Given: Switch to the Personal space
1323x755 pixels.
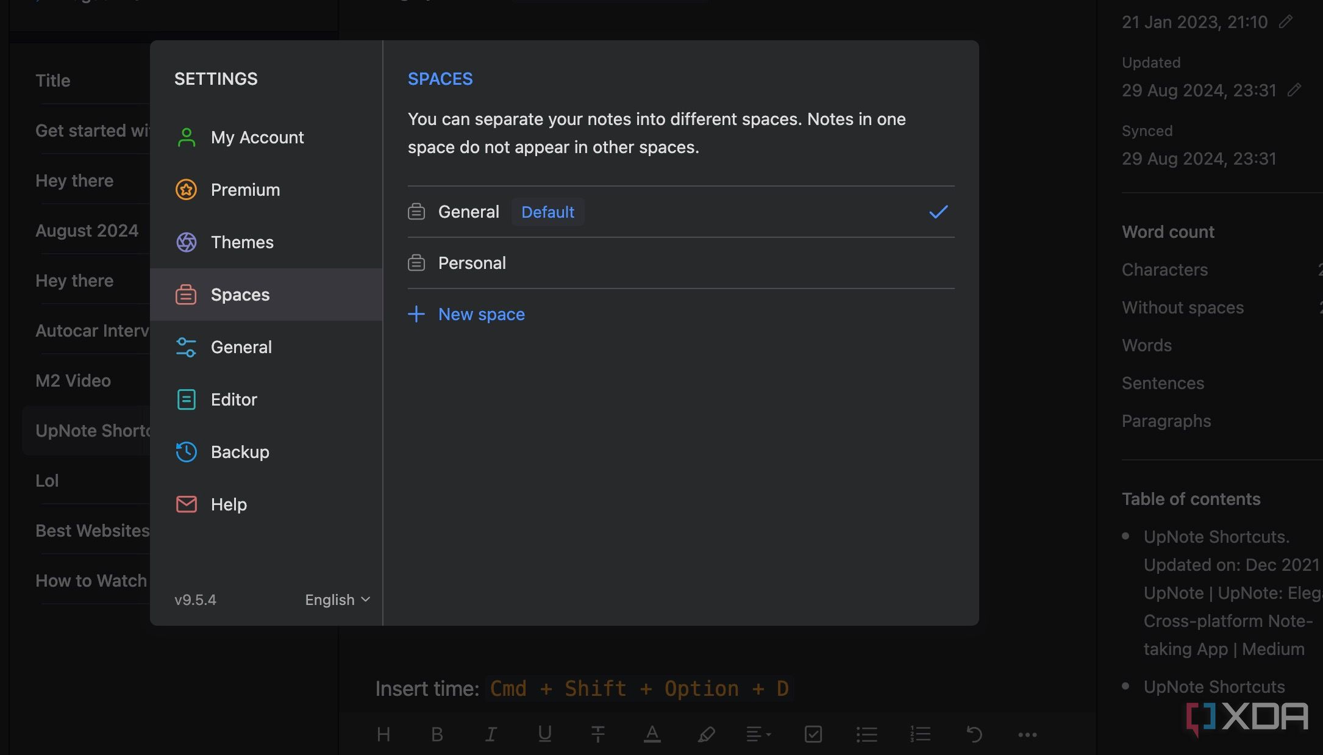Looking at the screenshot, I should [681, 263].
